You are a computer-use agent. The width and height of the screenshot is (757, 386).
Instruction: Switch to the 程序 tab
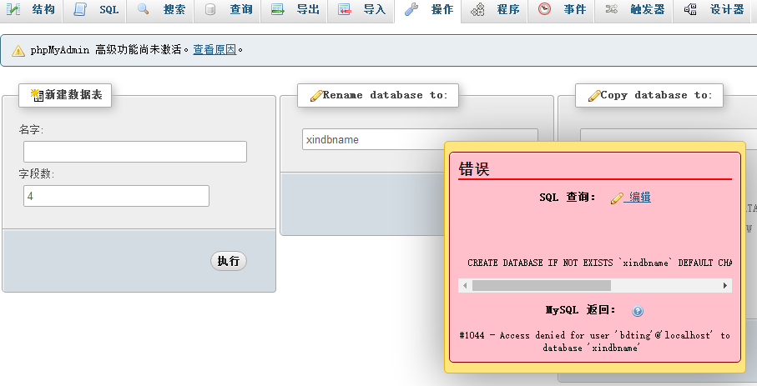pos(495,11)
